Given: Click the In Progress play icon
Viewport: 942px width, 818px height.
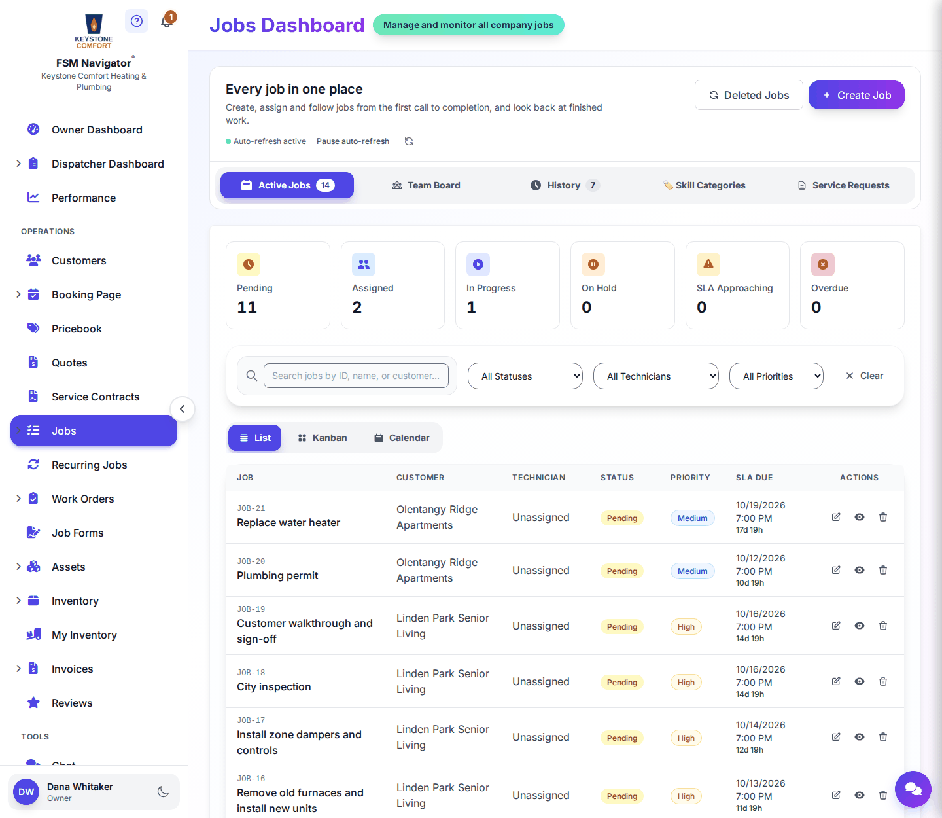Looking at the screenshot, I should (x=478, y=264).
